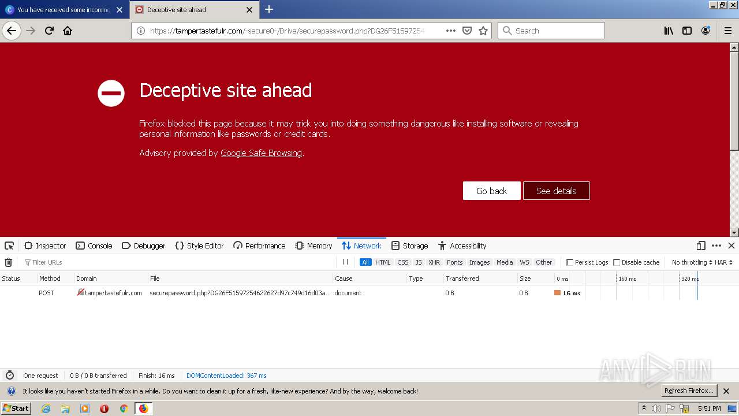The image size is (739, 416).
Task: Clear the network log with trash icon
Action: click(x=8, y=262)
